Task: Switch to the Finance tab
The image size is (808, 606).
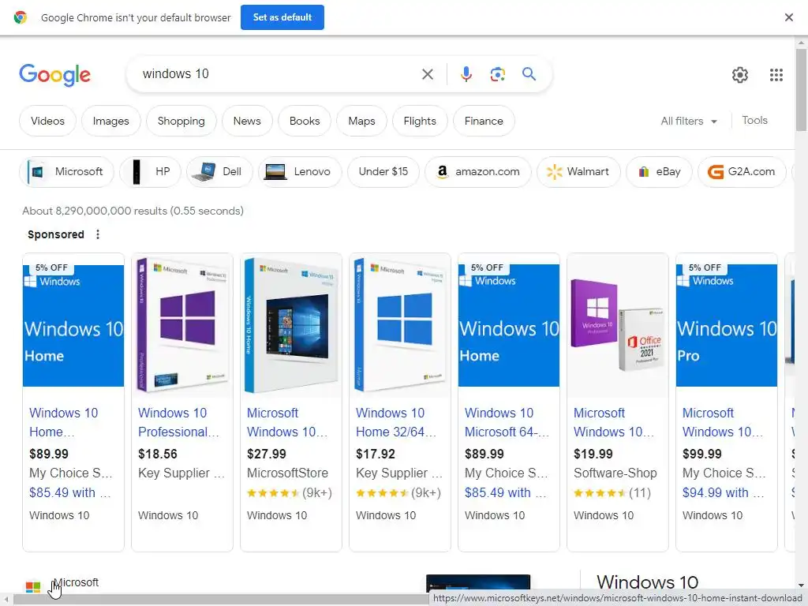Action: pos(484,121)
